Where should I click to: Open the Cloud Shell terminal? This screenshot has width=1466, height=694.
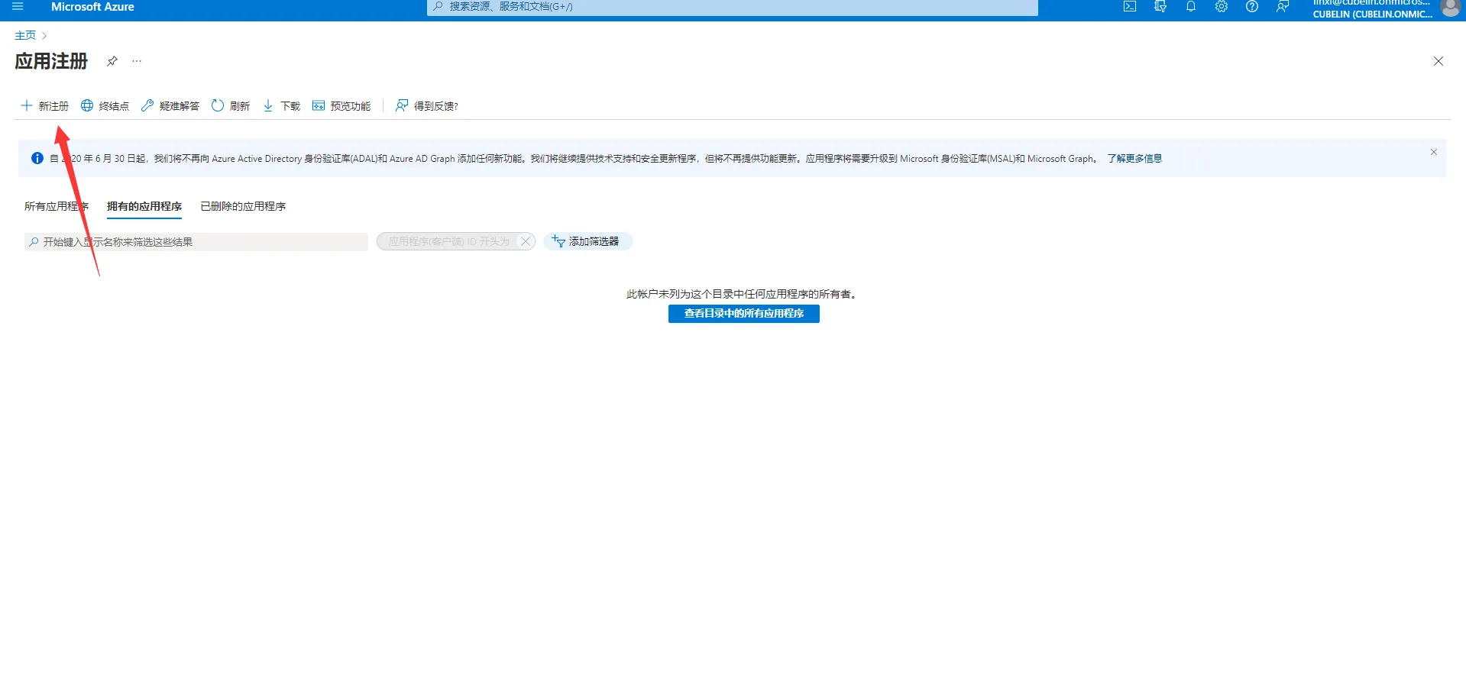(x=1129, y=7)
